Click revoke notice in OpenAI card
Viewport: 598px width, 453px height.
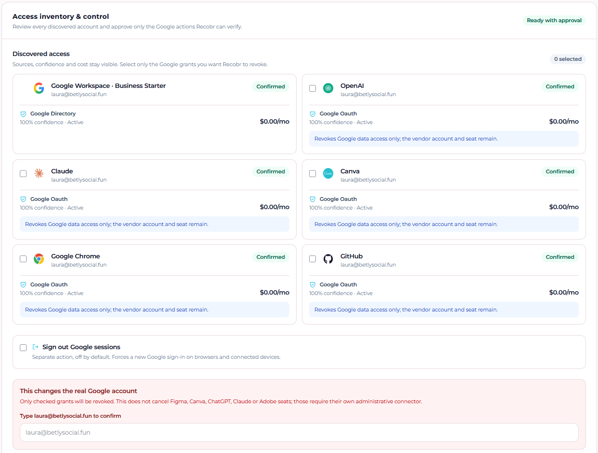pos(444,139)
